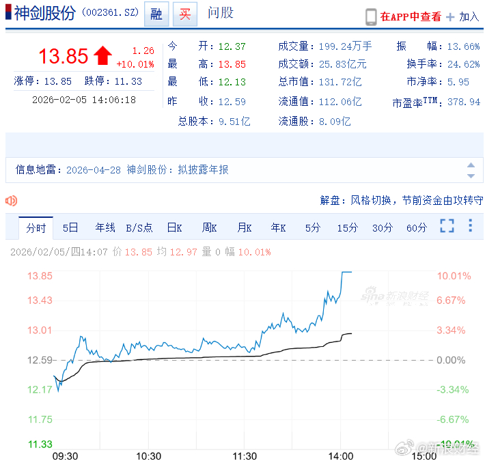The height and width of the screenshot is (461, 485).
Task: Click the 14:00 time axis label
Action: (341, 456)
